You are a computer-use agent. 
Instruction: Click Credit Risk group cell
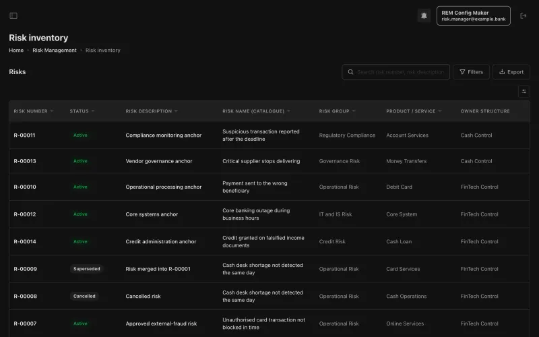point(332,241)
